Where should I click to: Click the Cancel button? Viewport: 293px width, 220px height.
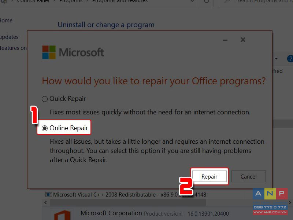point(249,176)
